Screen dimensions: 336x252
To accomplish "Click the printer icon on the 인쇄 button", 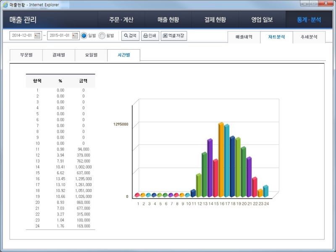I will pyautogui.click(x=145, y=36).
